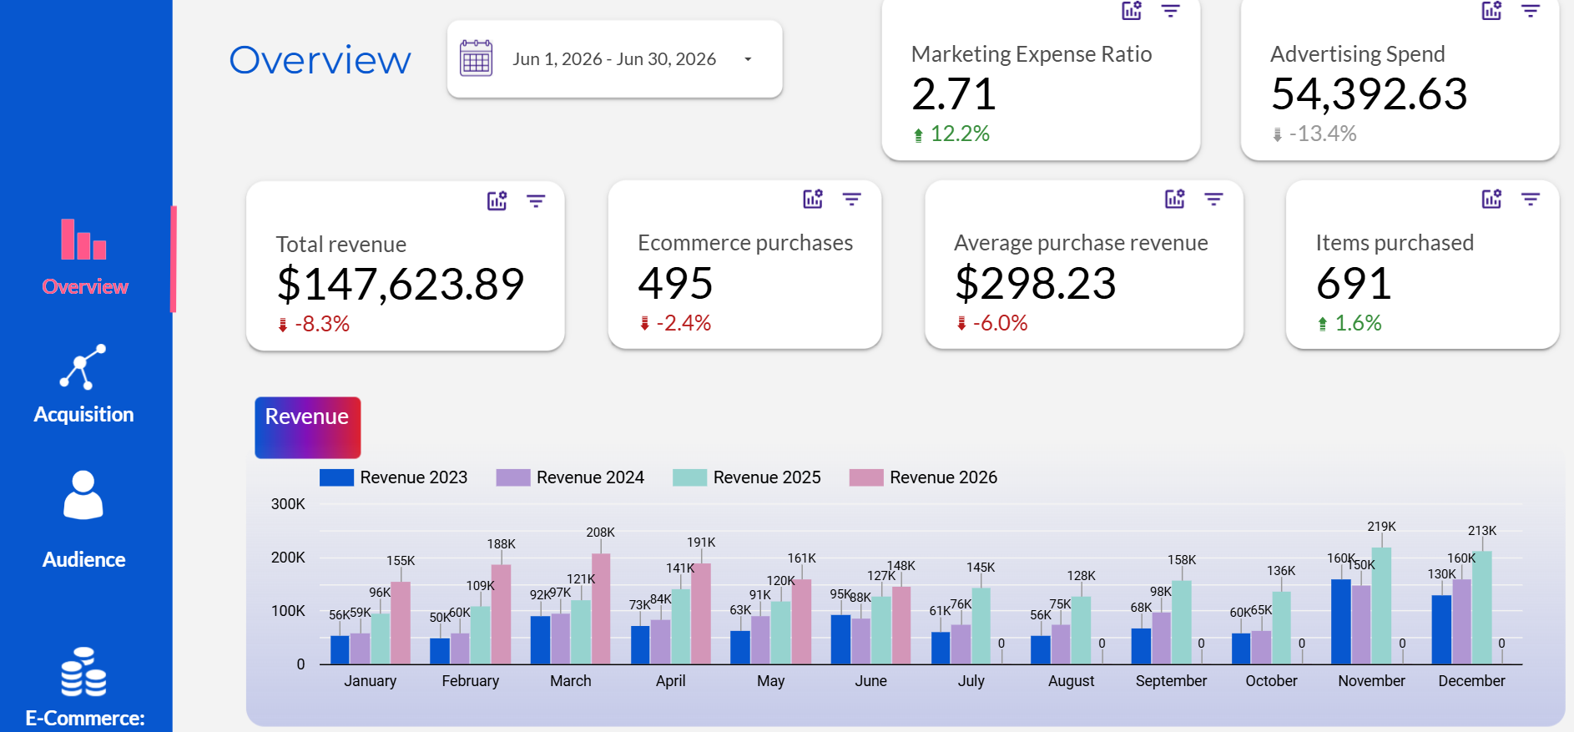Toggle Revenue 2025 teal legend swatch

[689, 477]
